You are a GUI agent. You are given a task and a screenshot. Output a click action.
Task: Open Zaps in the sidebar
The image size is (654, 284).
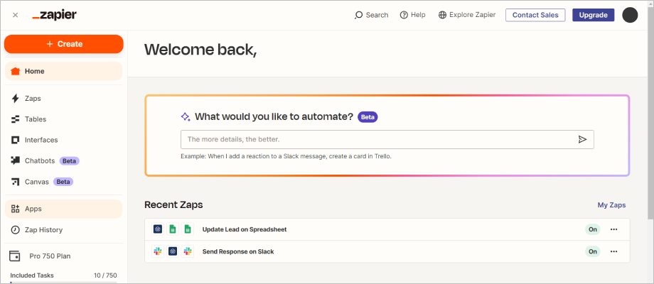point(63,99)
